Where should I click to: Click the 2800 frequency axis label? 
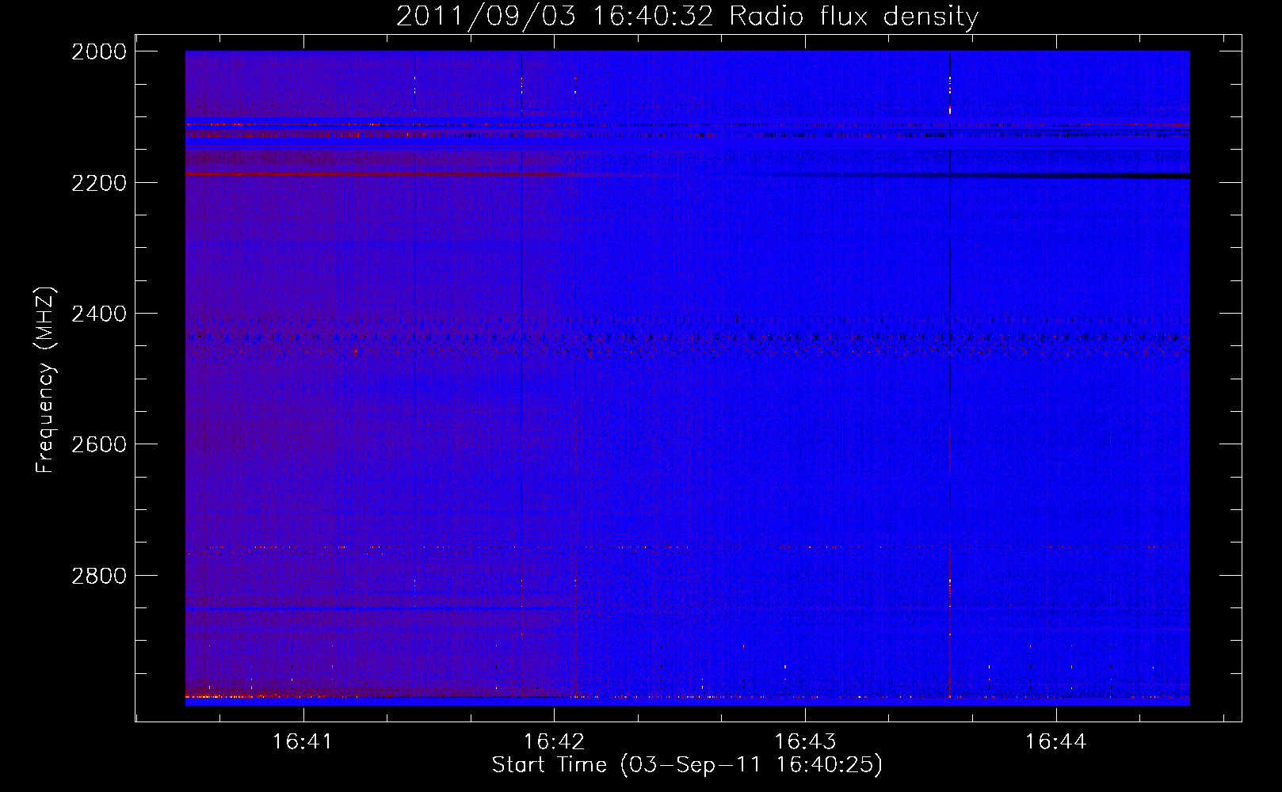point(99,576)
